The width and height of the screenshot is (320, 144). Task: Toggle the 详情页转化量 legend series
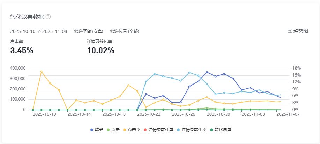point(158,130)
